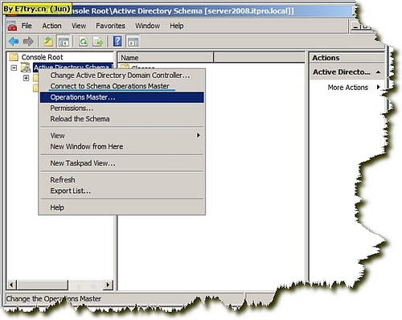
Task: Click the green Refresh toolbar icon
Action: point(84,42)
